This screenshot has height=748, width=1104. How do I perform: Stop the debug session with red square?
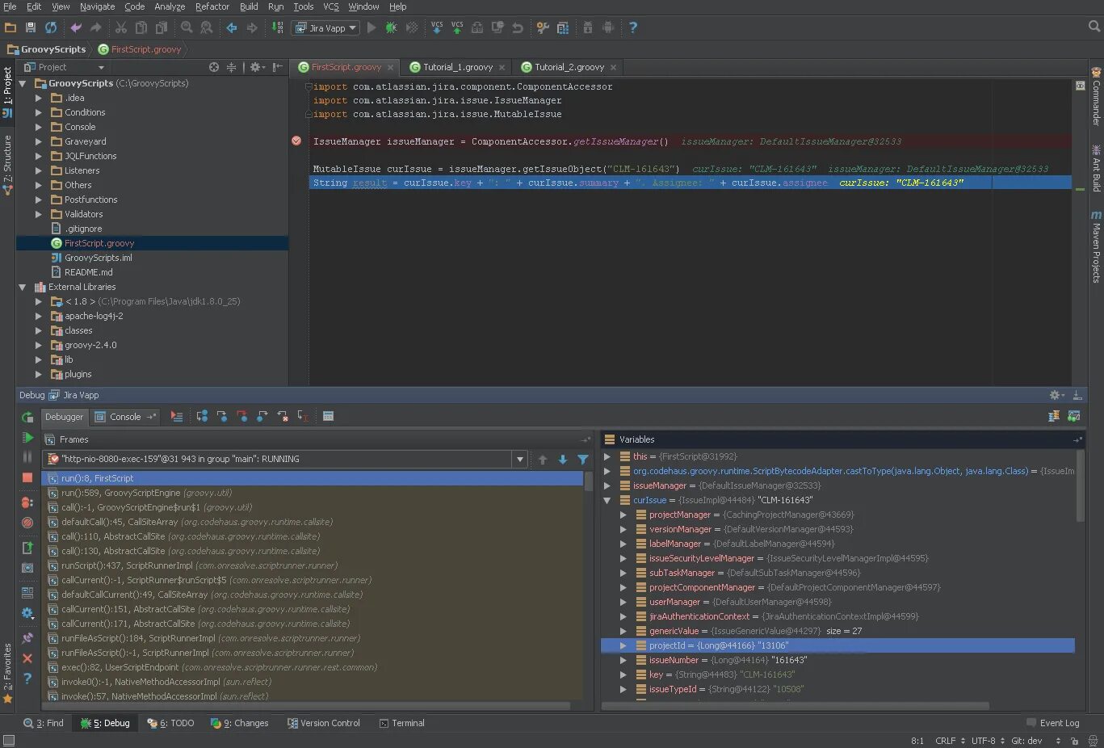[x=27, y=478]
